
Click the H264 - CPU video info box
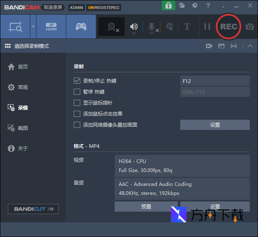click(x=182, y=166)
